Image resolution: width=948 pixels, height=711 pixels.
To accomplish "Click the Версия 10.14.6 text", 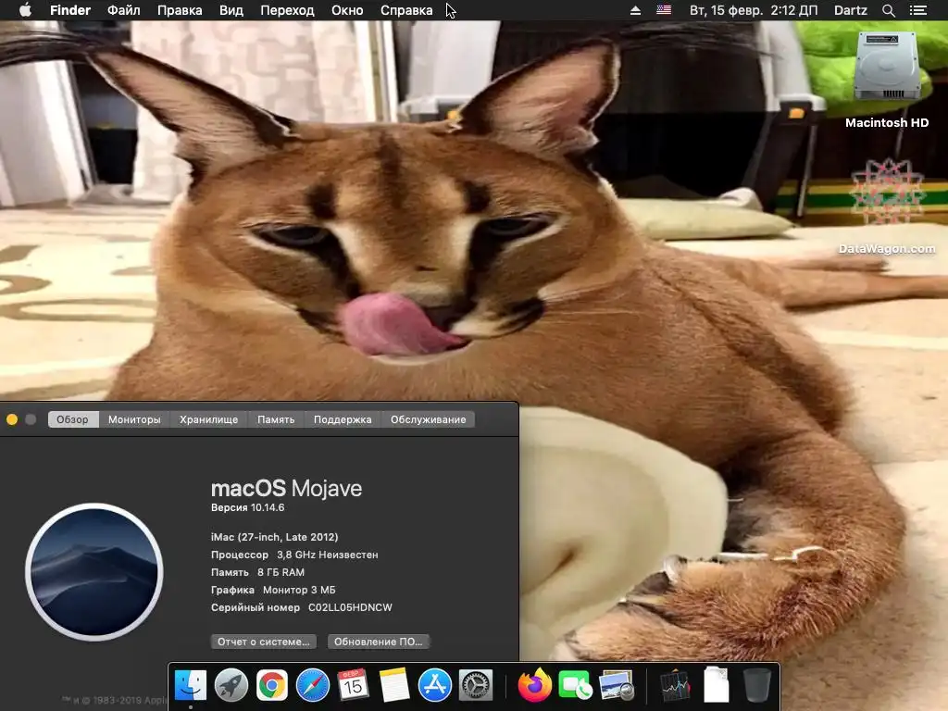I will [247, 507].
